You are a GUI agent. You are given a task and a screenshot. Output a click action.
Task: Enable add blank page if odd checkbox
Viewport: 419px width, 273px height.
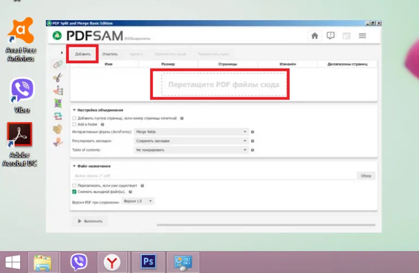tap(74, 118)
